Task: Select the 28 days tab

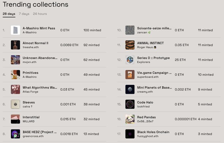Action: coord(9,14)
